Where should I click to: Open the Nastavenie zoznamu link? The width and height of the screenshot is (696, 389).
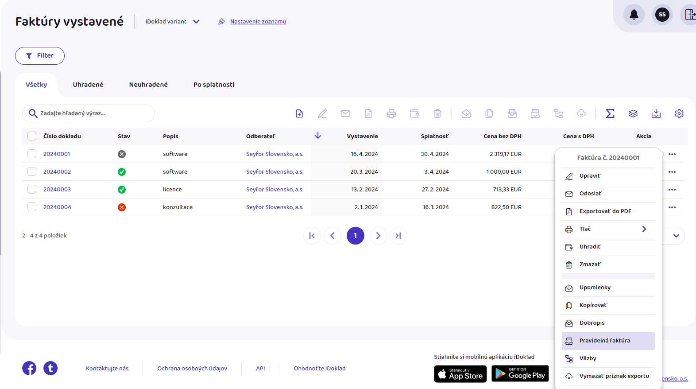[x=258, y=22]
